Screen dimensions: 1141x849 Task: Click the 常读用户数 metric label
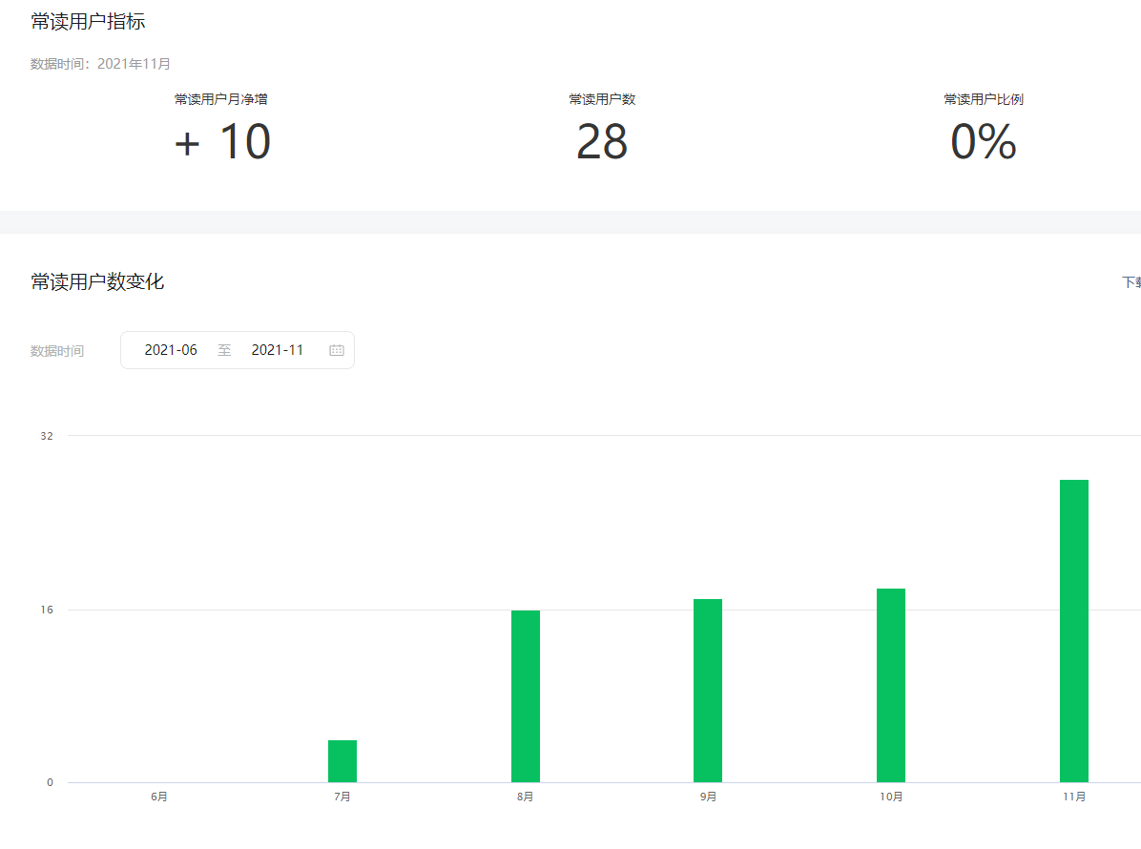(x=602, y=99)
